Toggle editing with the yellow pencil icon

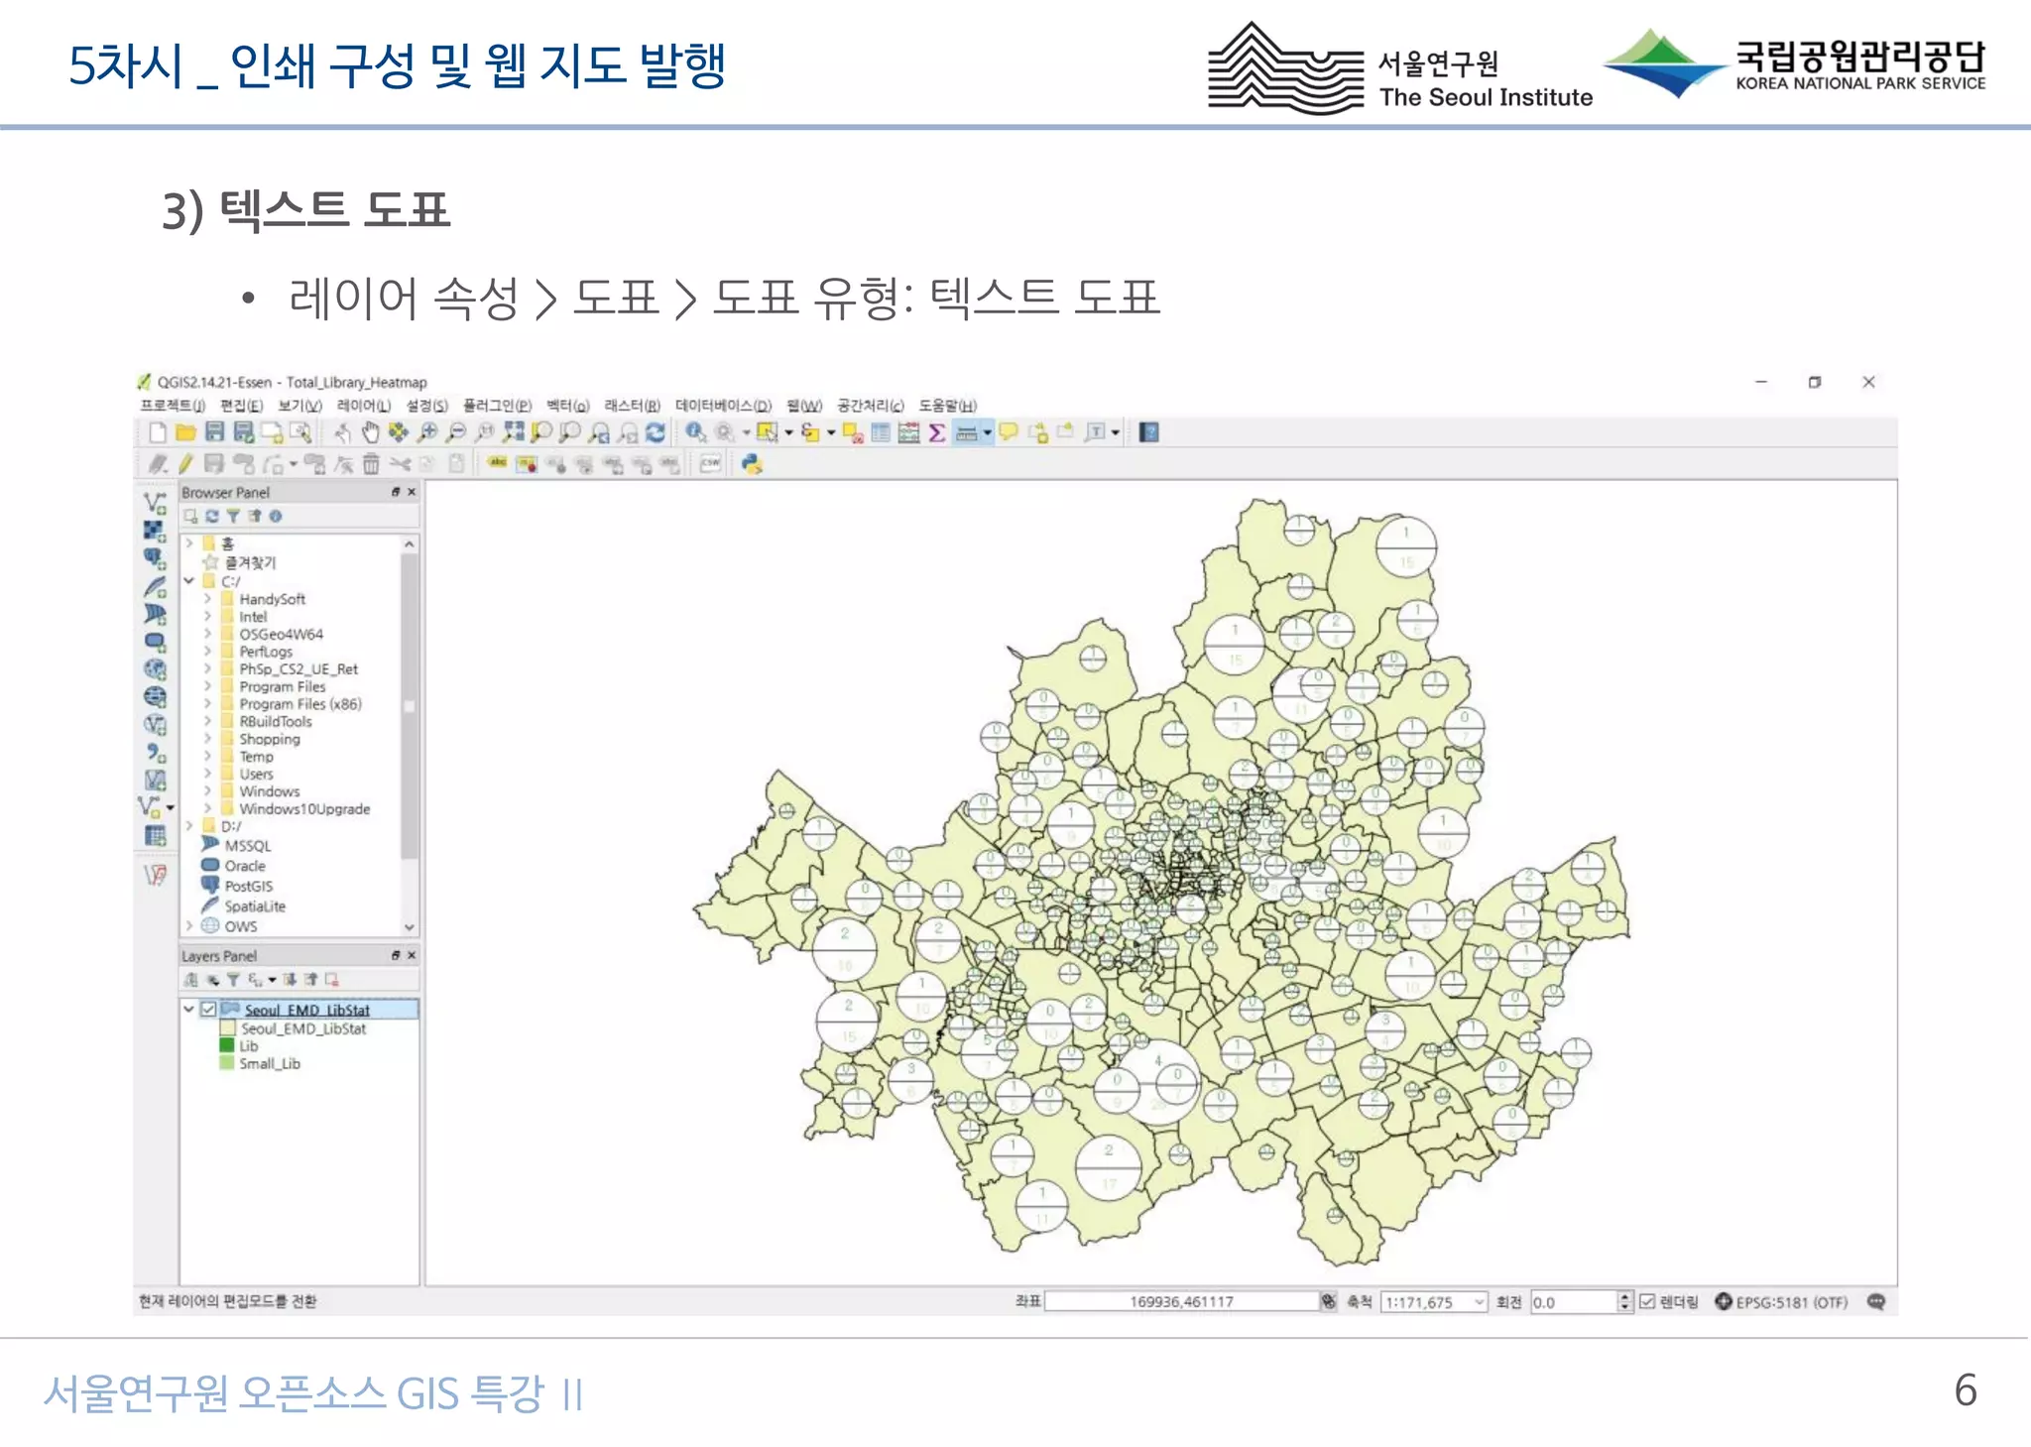coord(185,464)
